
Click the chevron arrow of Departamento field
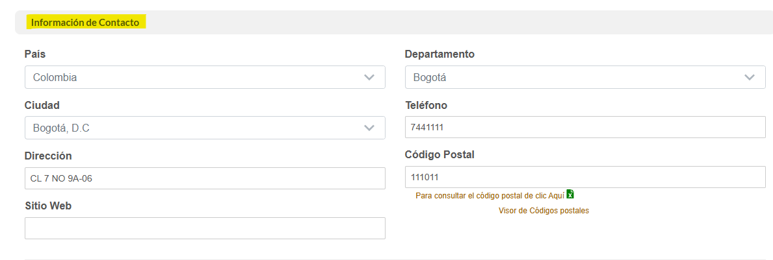point(750,77)
